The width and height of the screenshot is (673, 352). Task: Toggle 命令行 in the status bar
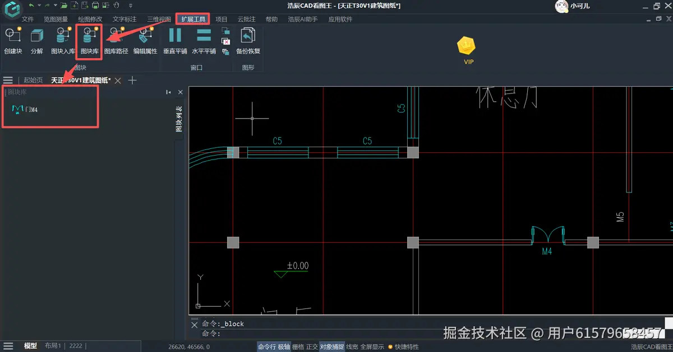[266, 347]
